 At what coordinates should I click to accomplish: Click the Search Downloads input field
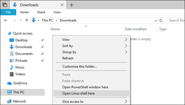[x=176, y=20]
